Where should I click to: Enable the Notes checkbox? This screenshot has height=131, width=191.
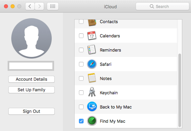coord(81,78)
